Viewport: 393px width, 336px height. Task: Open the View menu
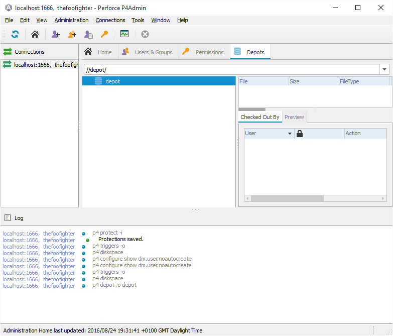pyautogui.click(x=42, y=20)
